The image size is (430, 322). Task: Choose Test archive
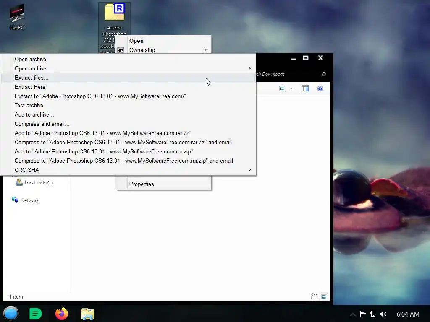click(128, 105)
